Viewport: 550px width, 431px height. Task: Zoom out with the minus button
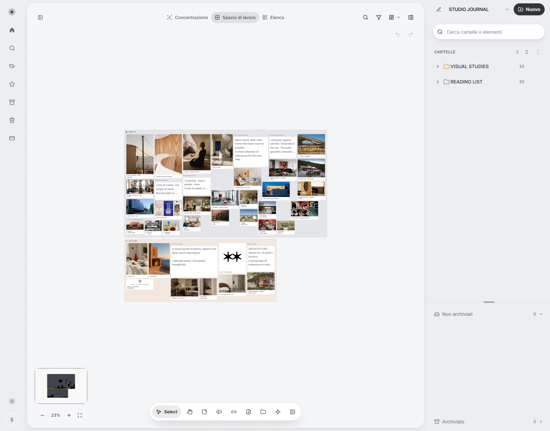[42, 415]
